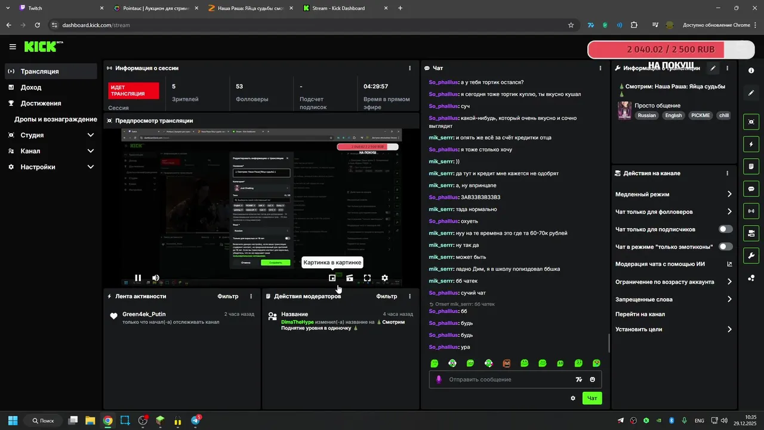
Task: Open the emoji picker in chat input
Action: click(x=593, y=379)
